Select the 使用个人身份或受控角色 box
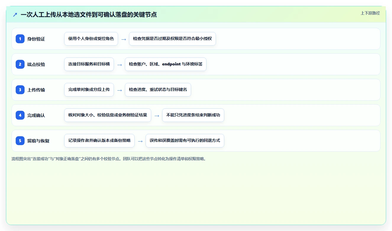This screenshot has width=392, height=231. [x=91, y=39]
